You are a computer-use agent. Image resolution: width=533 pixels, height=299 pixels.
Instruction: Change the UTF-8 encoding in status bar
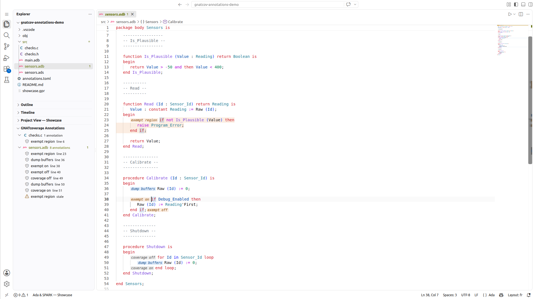[465, 295]
